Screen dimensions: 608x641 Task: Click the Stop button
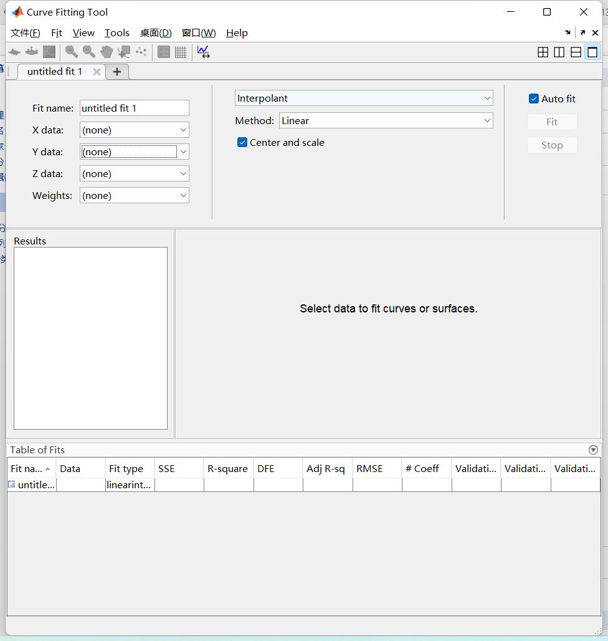coord(552,145)
